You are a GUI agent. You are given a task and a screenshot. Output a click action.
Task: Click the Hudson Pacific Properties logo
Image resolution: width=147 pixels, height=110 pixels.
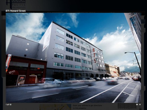point(16,4)
